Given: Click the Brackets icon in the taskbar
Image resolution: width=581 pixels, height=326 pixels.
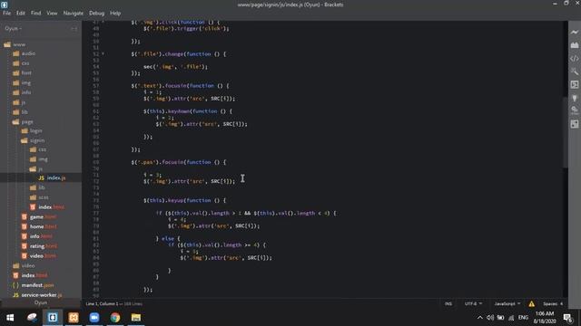Looking at the screenshot, I should pyautogui.click(x=53, y=318).
